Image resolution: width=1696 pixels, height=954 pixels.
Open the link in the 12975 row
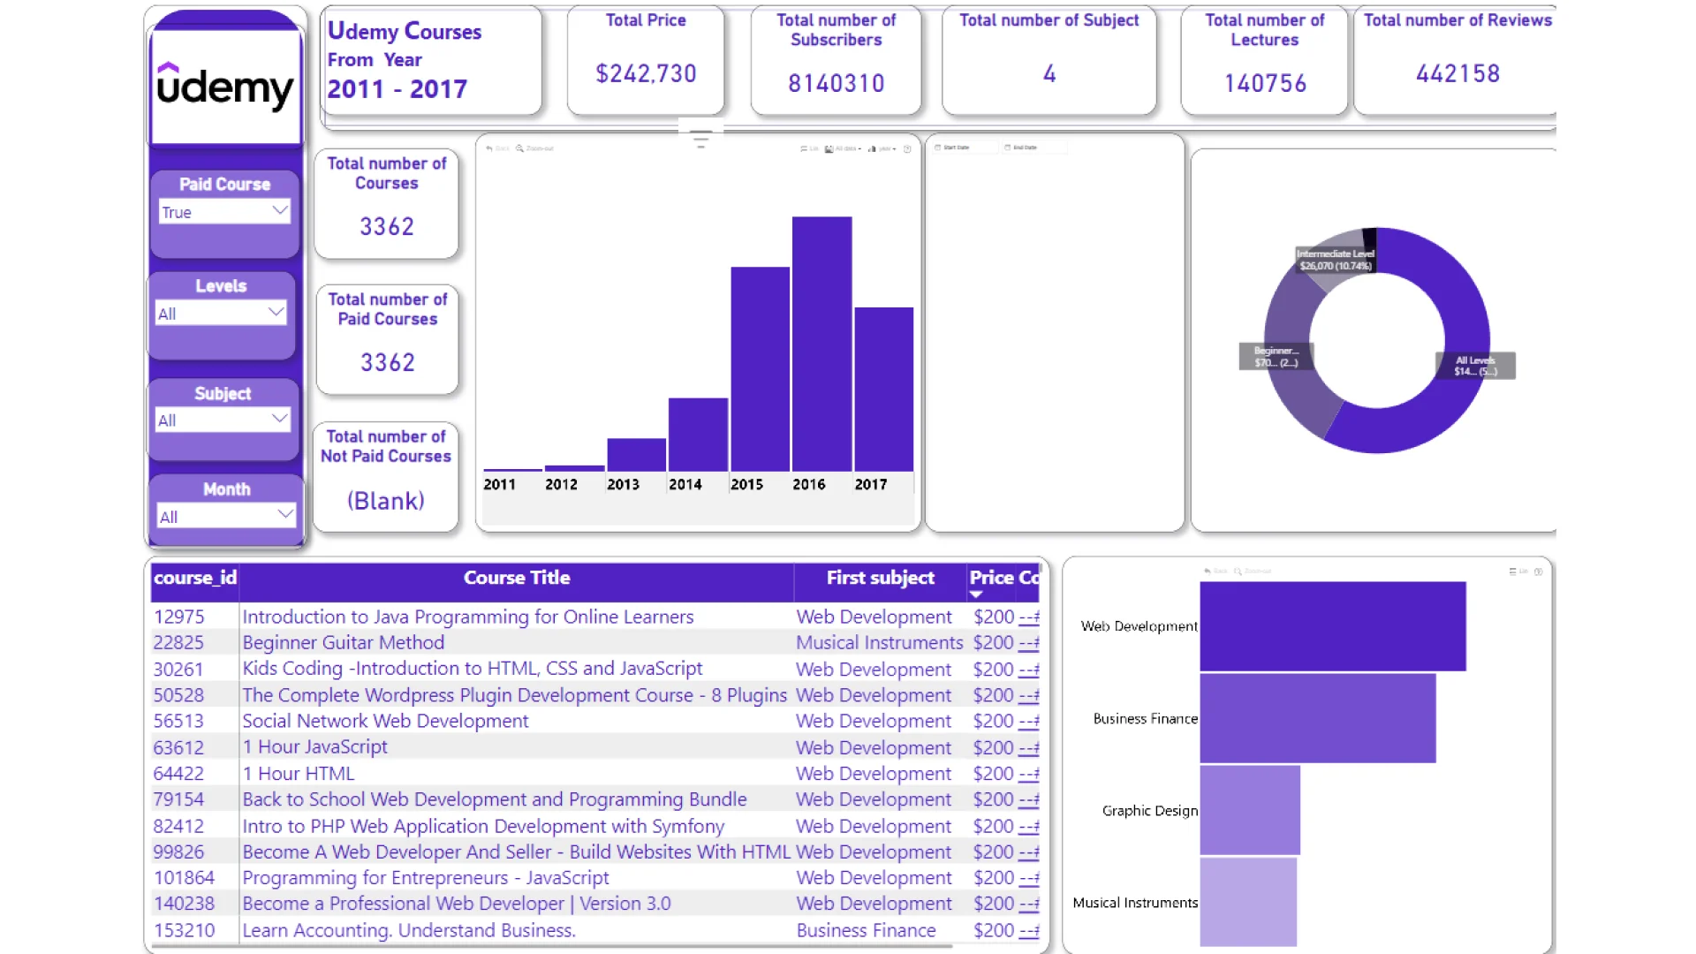pos(1028,617)
